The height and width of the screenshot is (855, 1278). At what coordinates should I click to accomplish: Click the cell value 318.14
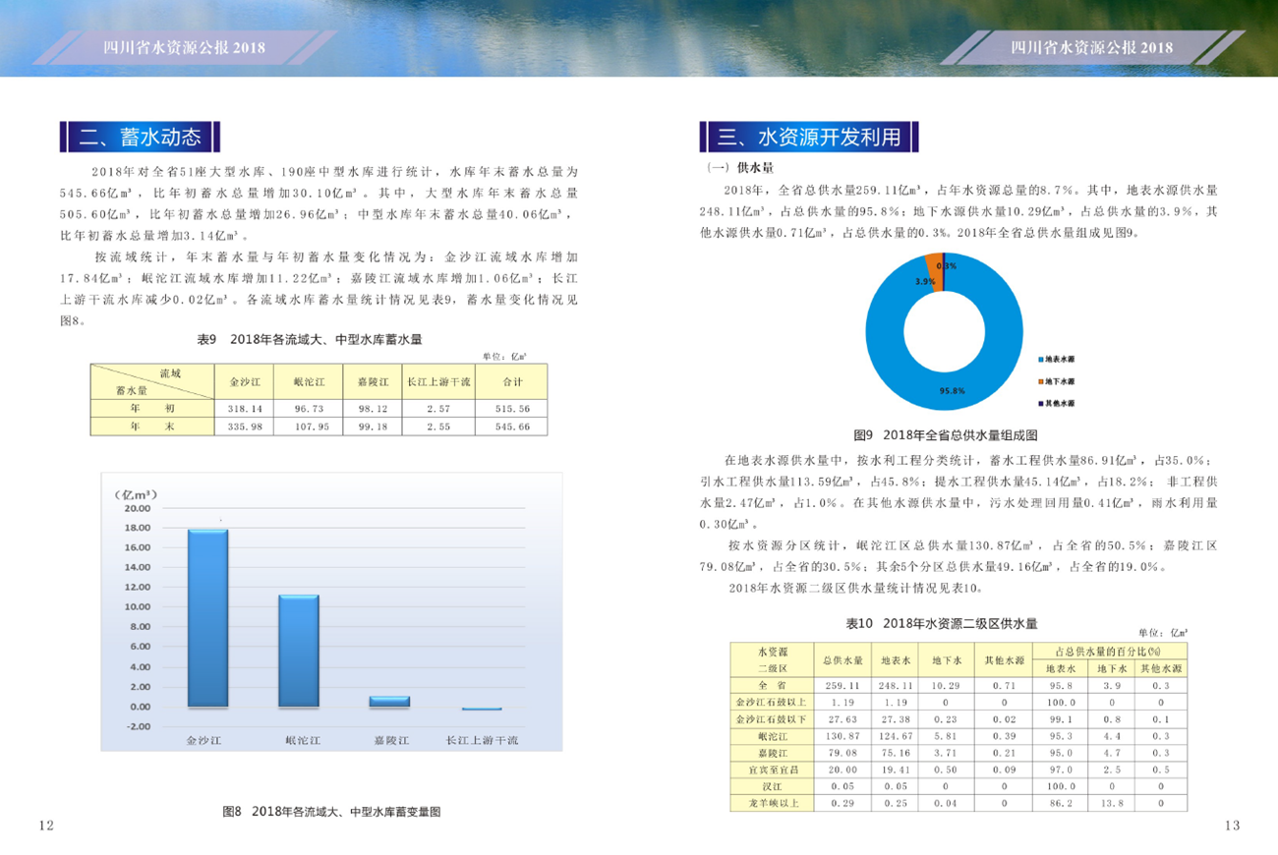point(244,408)
